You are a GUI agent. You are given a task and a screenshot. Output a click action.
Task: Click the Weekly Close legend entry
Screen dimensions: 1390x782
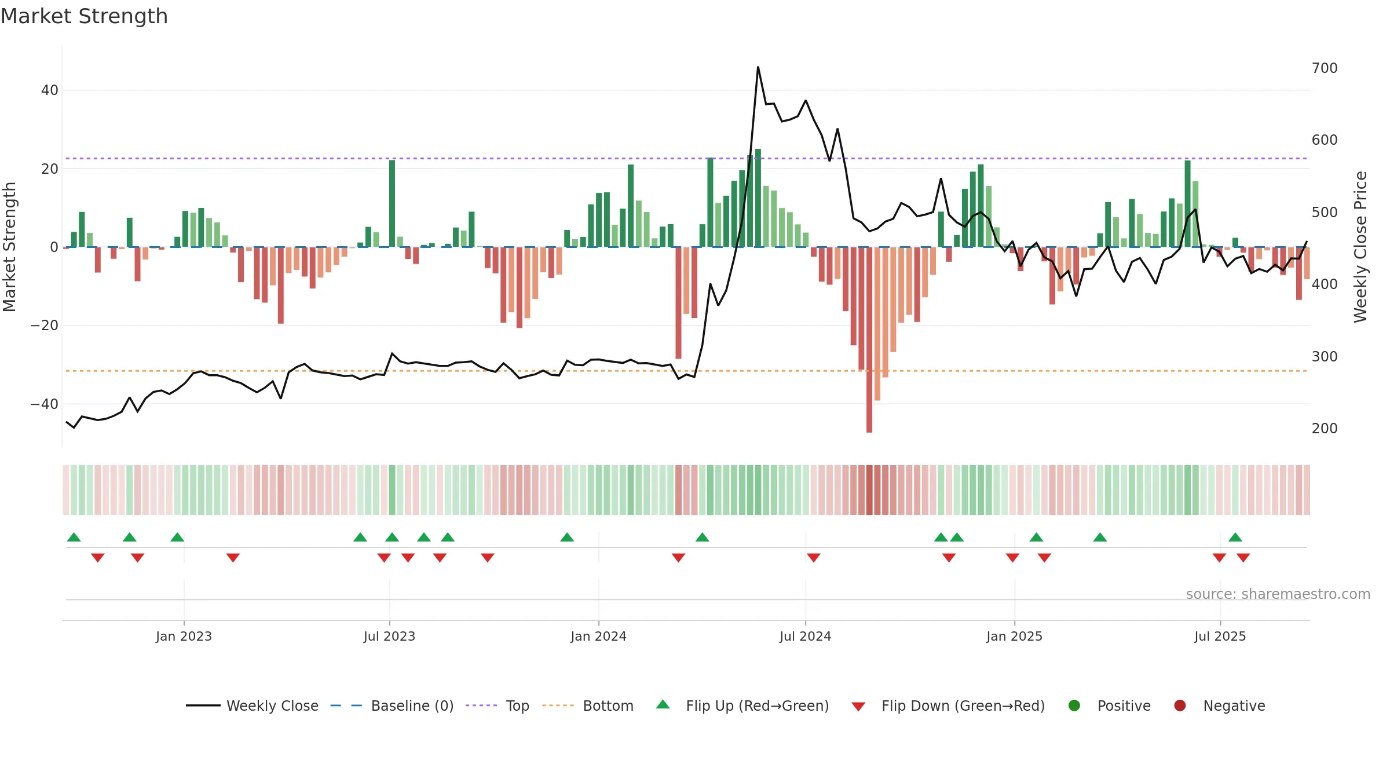252,706
